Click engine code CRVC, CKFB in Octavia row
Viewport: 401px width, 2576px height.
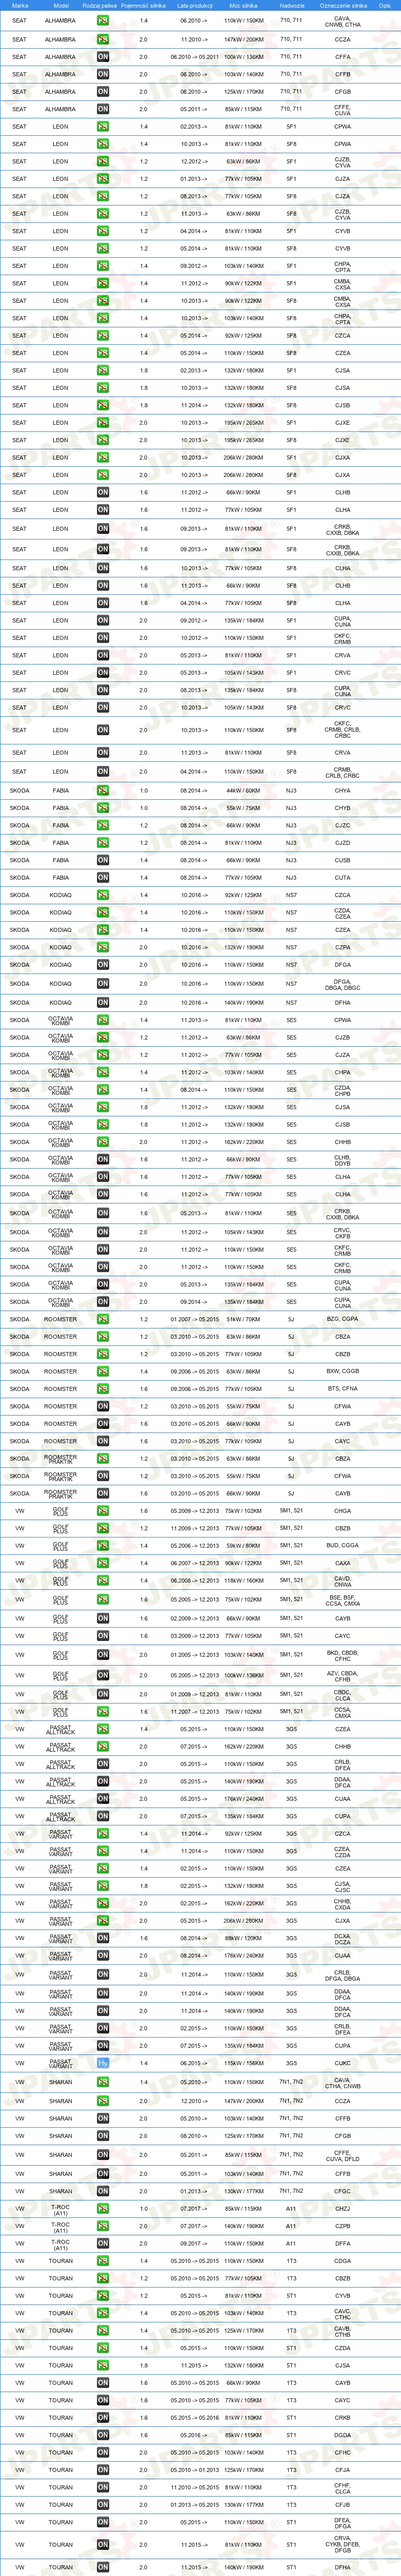[343, 1233]
